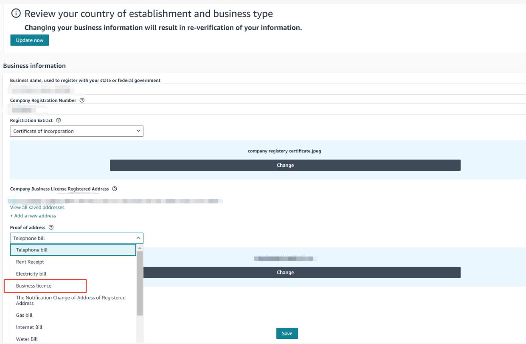Click Change button under company registry certificate
This screenshot has height=344, width=526.
click(x=285, y=165)
